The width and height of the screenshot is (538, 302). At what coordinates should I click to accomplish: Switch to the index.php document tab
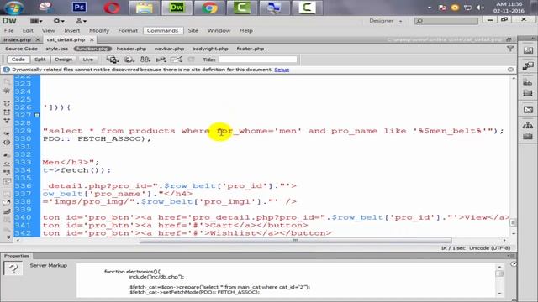click(18, 39)
